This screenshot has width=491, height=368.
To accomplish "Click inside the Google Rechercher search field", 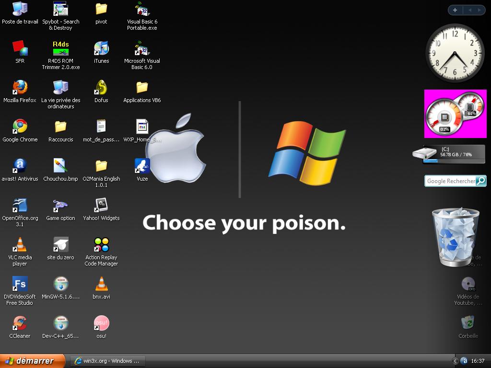I will click(x=450, y=181).
